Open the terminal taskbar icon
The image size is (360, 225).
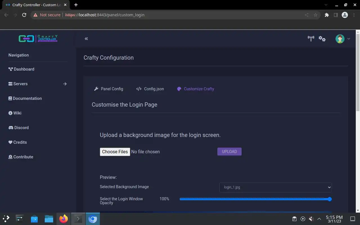[78, 219]
